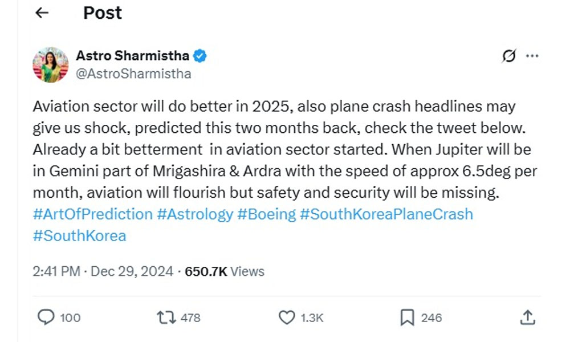Bookmark this post
The image size is (570, 342).
[x=407, y=317]
